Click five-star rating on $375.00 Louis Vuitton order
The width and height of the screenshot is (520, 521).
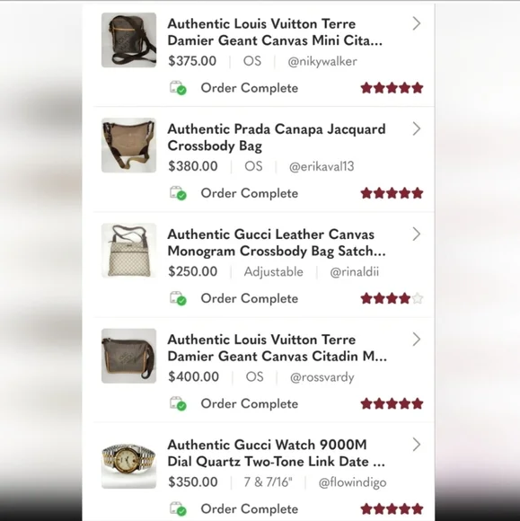pos(392,88)
